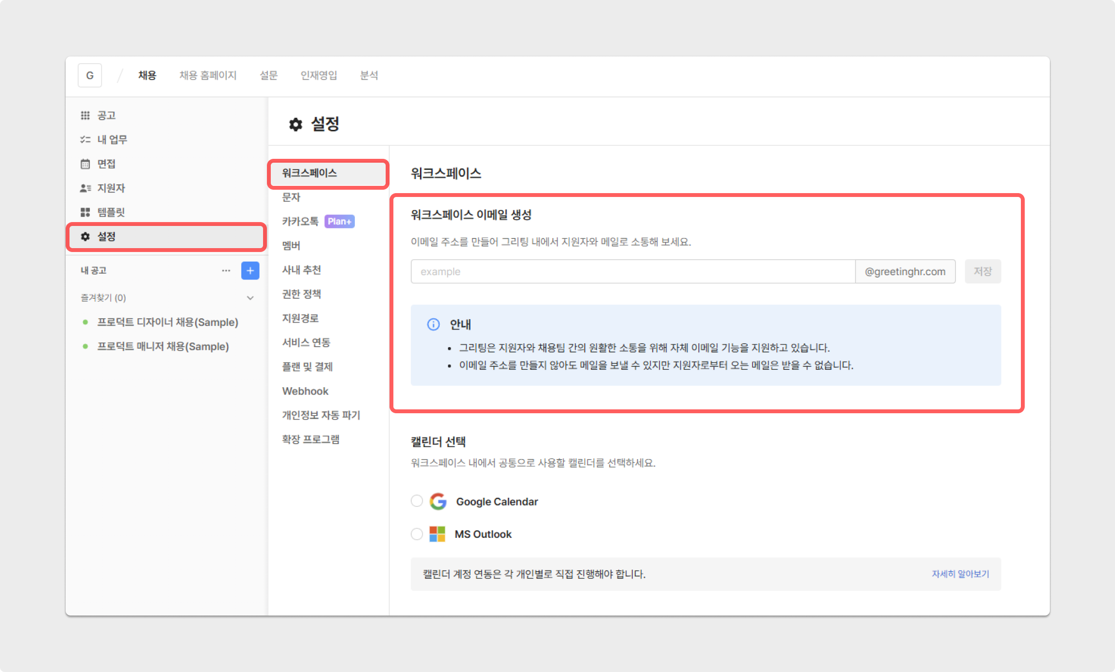Click the 템플릿 blocks icon
The width and height of the screenshot is (1115, 672).
[85, 212]
